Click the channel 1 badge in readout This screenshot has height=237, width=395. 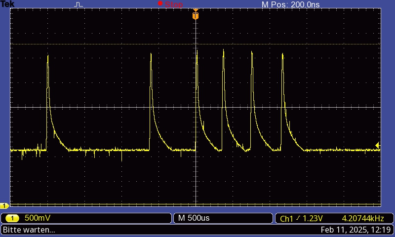point(12,218)
